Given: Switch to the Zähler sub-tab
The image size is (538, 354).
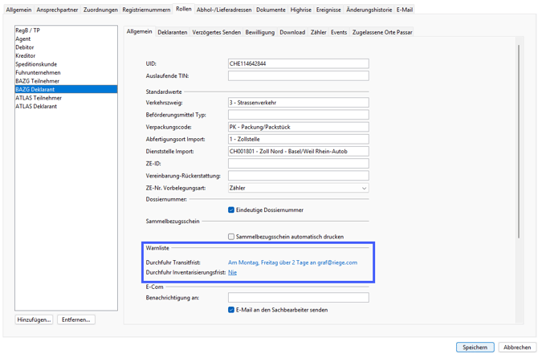Looking at the screenshot, I should [318, 32].
